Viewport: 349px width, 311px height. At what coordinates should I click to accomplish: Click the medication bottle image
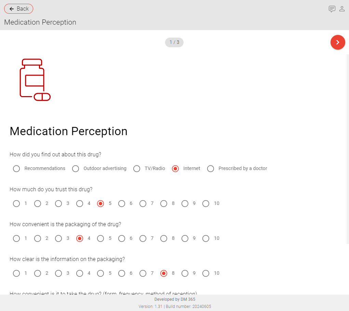click(35, 80)
